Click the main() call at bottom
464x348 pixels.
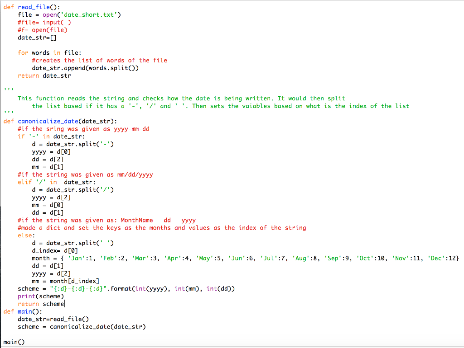[14, 342]
